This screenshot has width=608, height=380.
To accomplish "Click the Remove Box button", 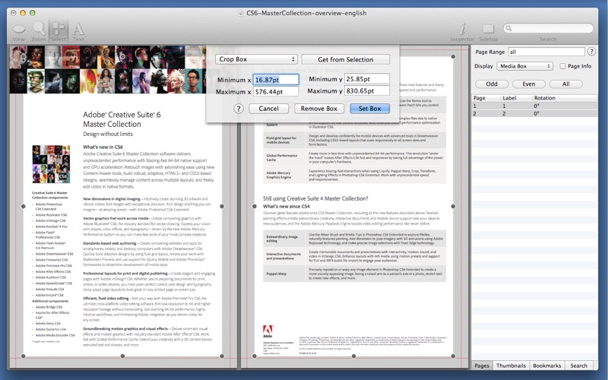I will [318, 109].
